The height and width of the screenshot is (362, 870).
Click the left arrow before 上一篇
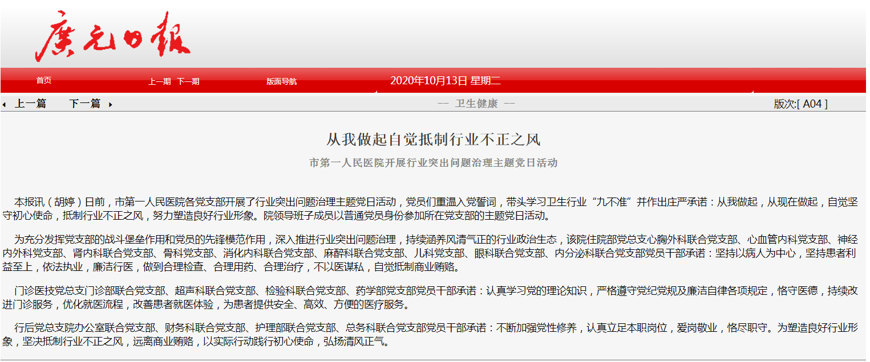(5, 105)
